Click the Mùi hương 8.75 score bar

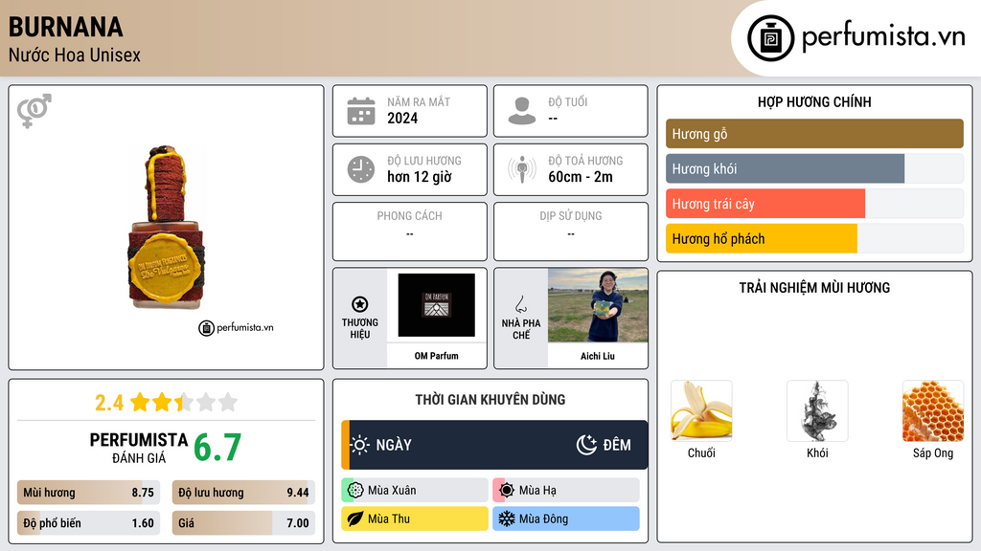point(88,493)
